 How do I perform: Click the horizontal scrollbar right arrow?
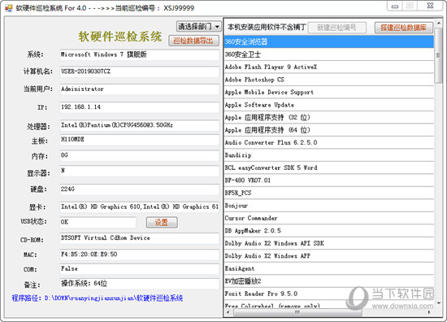430,312
